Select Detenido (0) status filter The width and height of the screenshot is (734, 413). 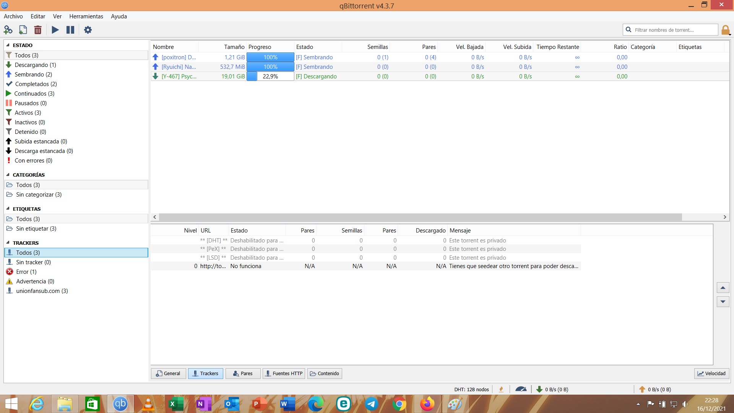(x=31, y=132)
